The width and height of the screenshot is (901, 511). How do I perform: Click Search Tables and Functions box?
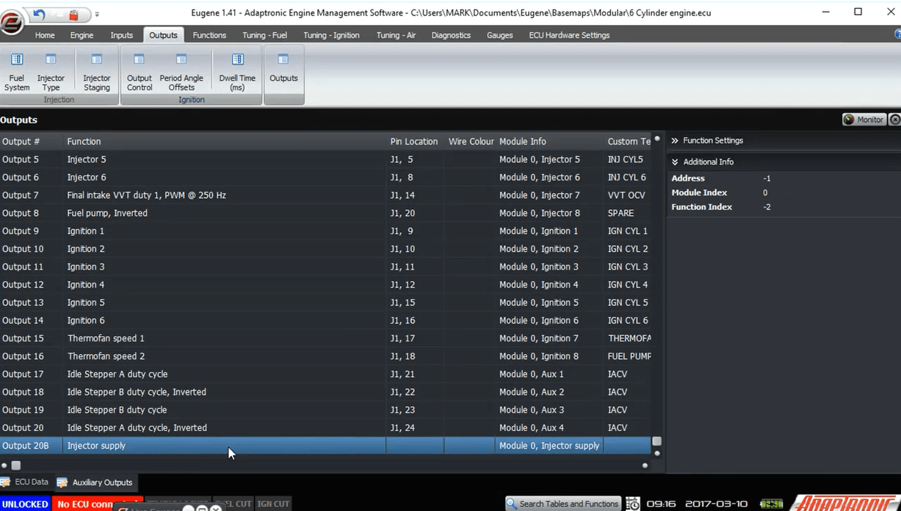pyautogui.click(x=563, y=504)
